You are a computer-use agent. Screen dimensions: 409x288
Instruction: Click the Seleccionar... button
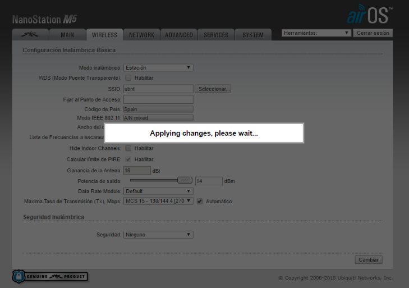pos(213,89)
